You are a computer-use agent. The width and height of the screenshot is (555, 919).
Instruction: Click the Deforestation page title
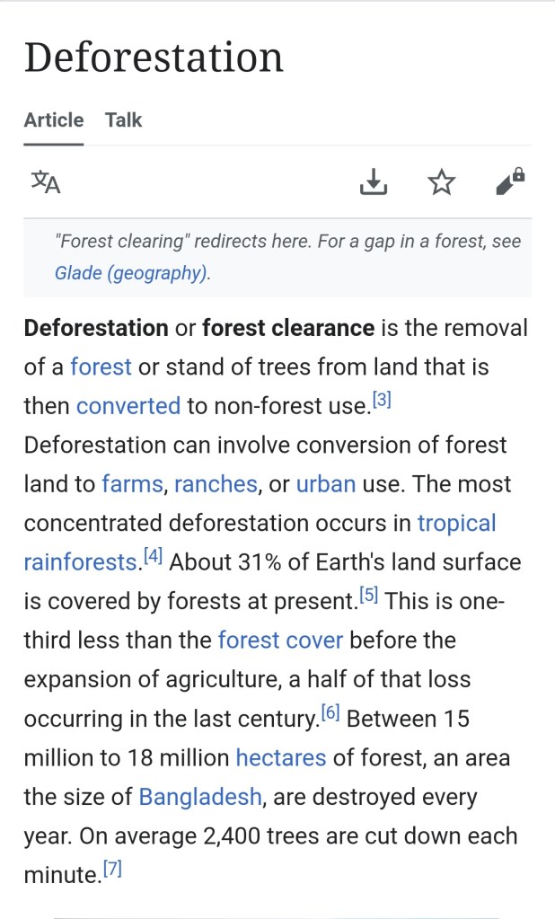[x=154, y=57]
